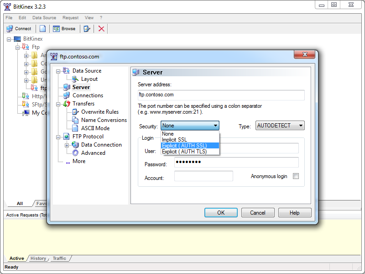Switch to the History tab

[x=38, y=258]
